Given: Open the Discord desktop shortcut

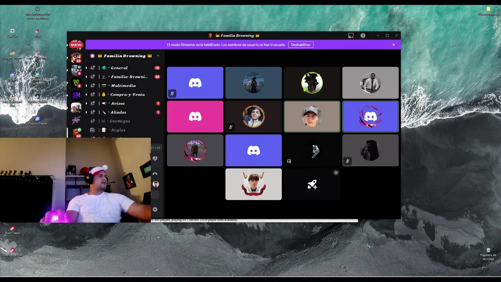Looking at the screenshot, I should pos(13,77).
